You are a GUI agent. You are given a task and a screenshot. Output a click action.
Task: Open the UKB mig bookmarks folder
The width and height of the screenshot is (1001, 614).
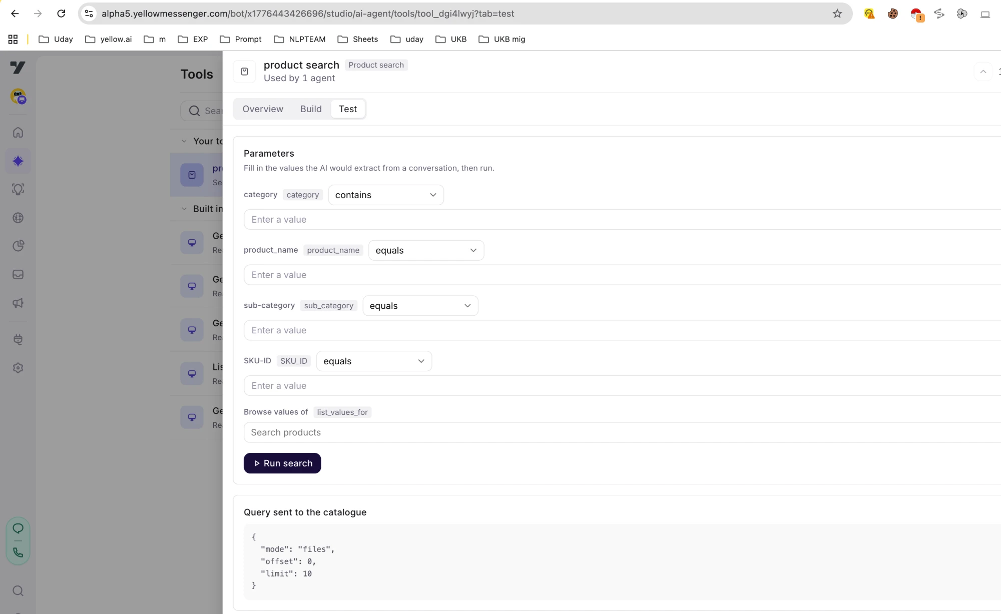[x=502, y=39]
